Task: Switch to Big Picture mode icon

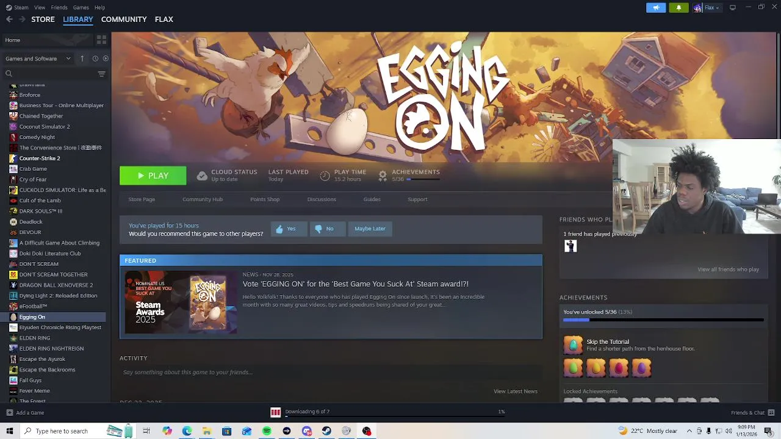Action: pyautogui.click(x=733, y=7)
